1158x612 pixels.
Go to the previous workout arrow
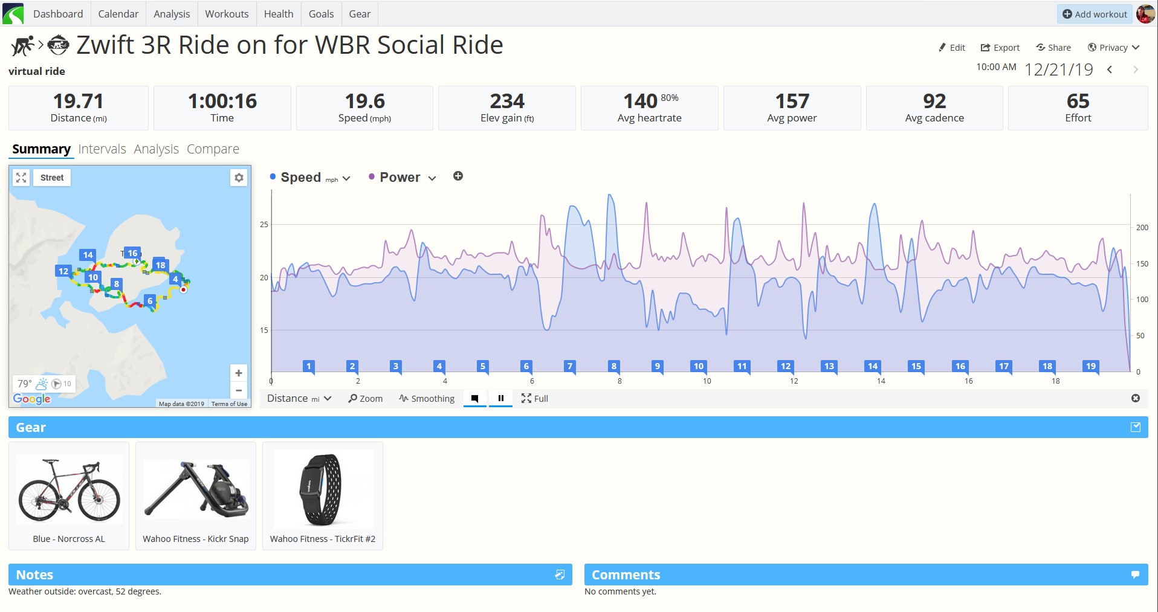click(1110, 69)
